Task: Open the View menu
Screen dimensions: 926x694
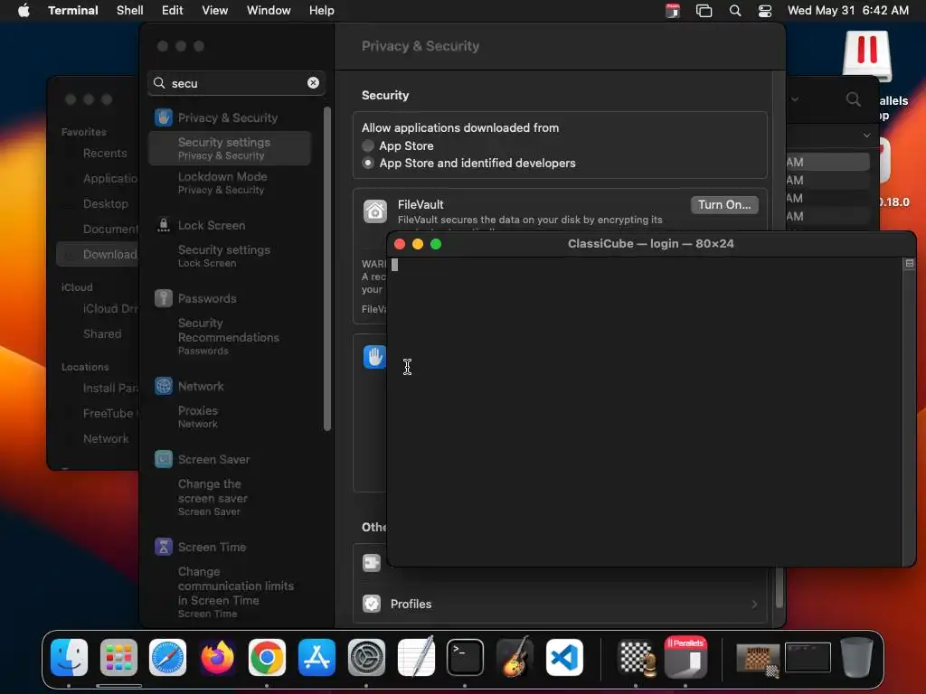Action: [214, 10]
